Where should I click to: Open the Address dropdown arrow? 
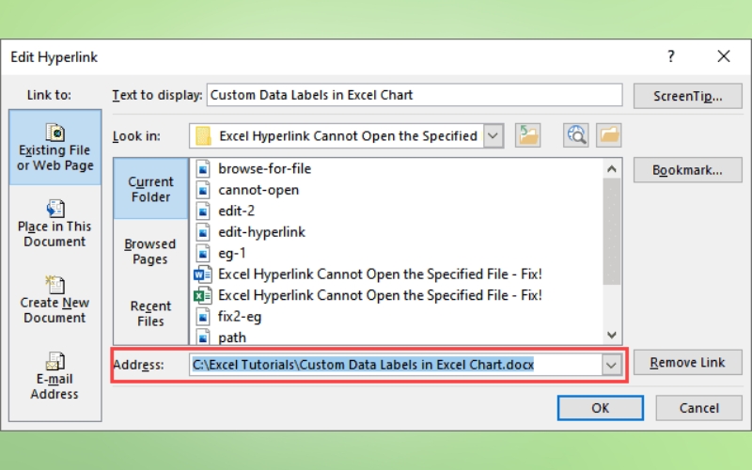point(613,364)
